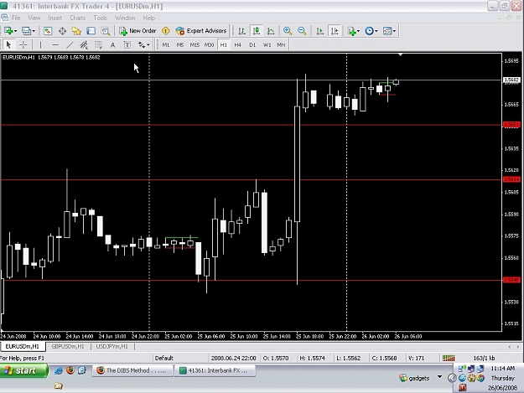Switch chart to M15 timeframe
This screenshot has width=524, height=393.
[195, 44]
